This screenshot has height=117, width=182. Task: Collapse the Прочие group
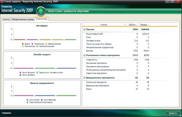[84, 29]
